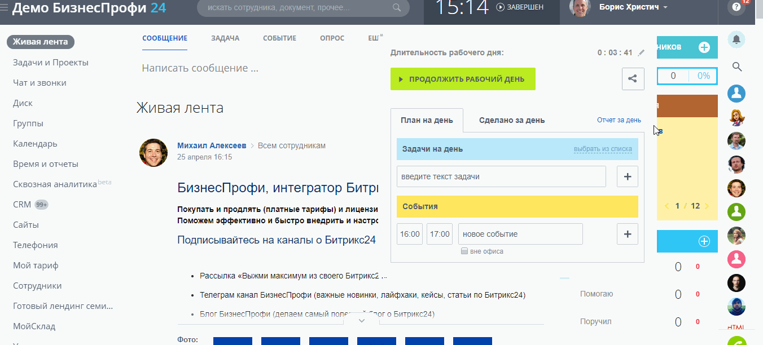
Task: Open blue generic user avatar in sidebar
Action: pyautogui.click(x=736, y=94)
